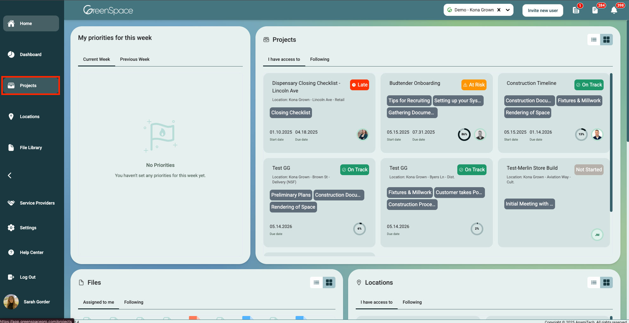Click the Customer takes Po... tag
The width and height of the screenshot is (629, 323).
[459, 193]
